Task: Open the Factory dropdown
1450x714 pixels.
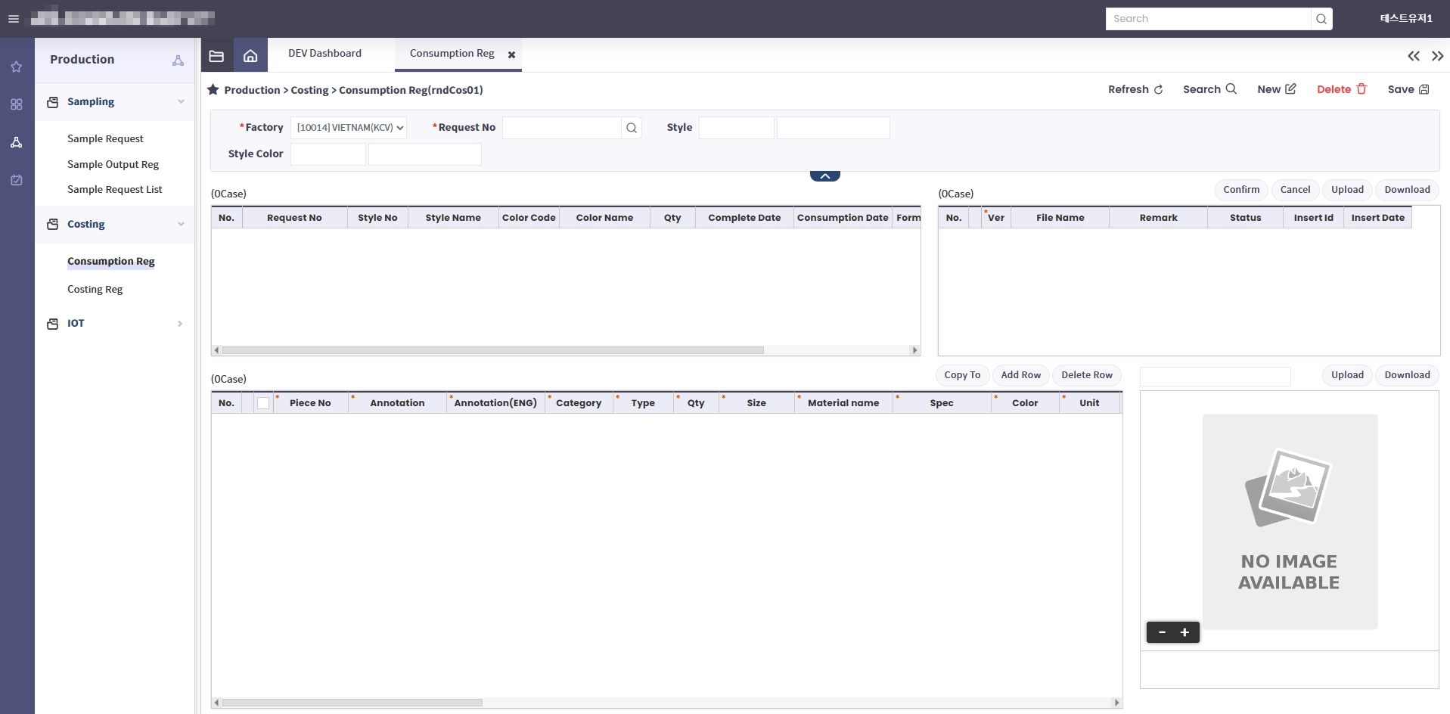Action: click(x=349, y=128)
